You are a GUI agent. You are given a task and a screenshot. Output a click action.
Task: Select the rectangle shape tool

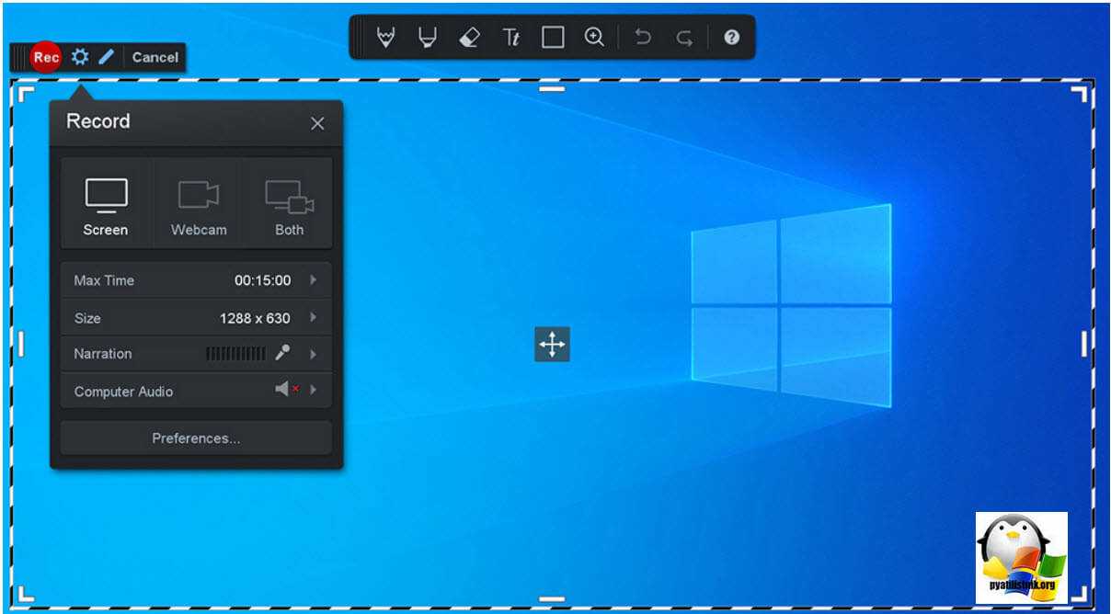tap(553, 38)
